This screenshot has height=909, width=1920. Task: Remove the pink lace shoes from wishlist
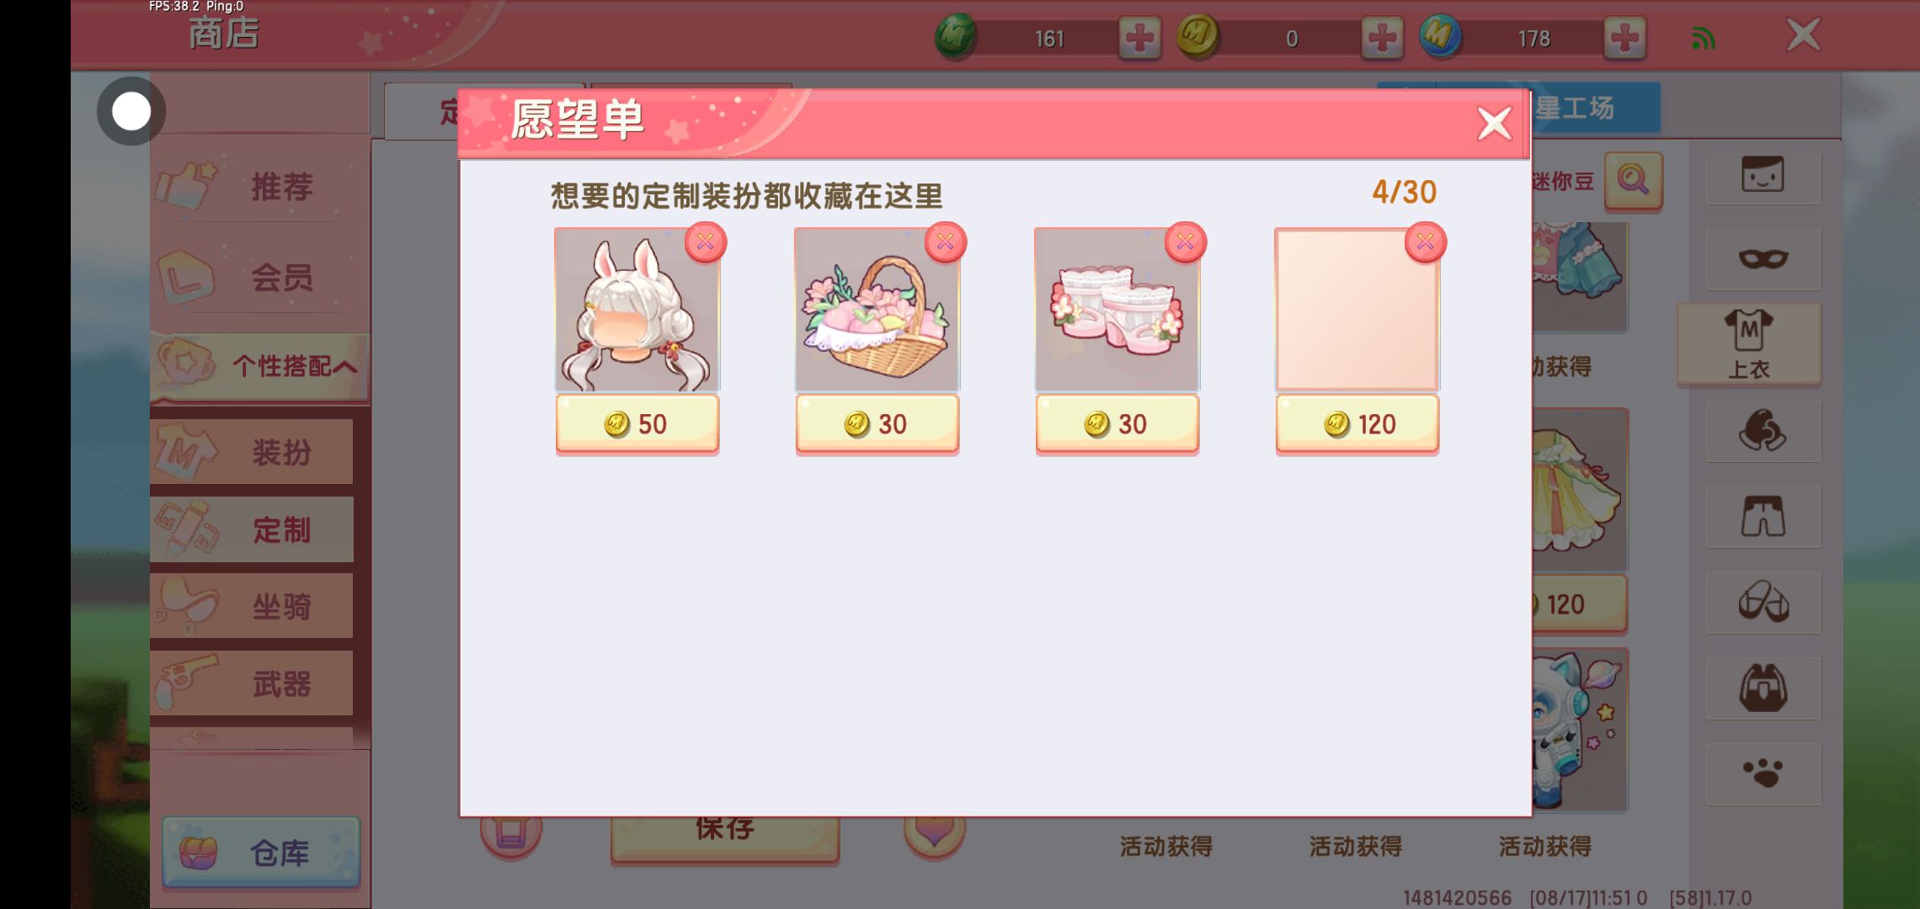[x=1185, y=243]
